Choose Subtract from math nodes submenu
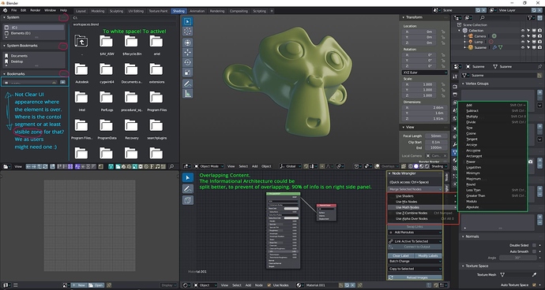This screenshot has height=290, width=545. [x=493, y=110]
